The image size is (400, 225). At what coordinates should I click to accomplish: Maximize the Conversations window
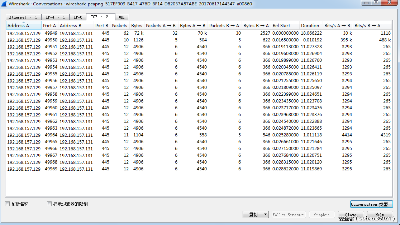[x=375, y=3]
